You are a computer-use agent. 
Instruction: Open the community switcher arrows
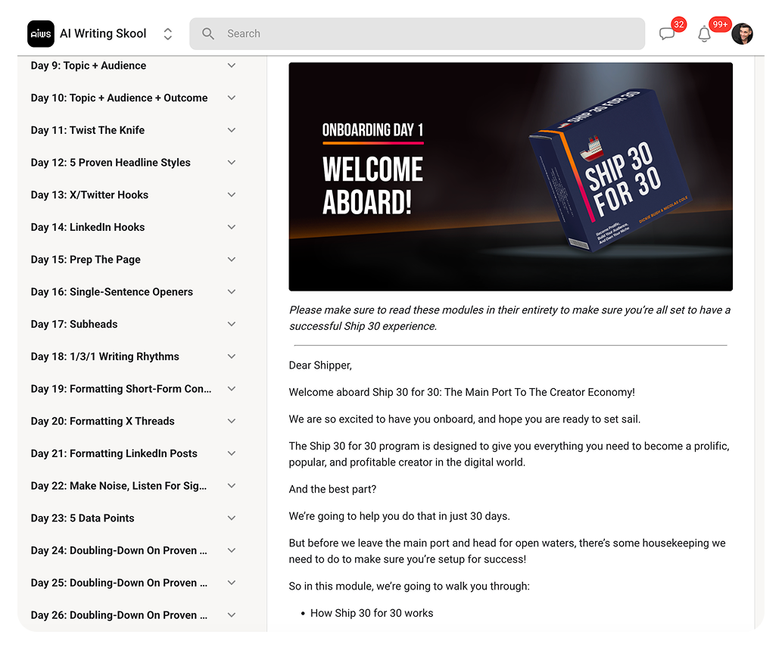point(168,34)
